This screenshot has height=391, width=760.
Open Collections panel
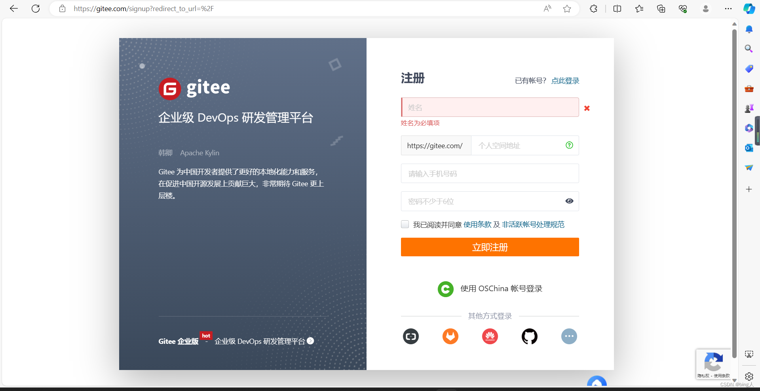661,8
